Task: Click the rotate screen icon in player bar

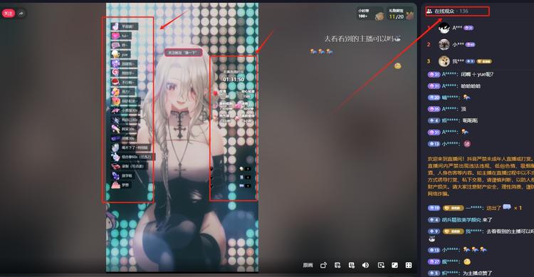Action: click(x=323, y=265)
